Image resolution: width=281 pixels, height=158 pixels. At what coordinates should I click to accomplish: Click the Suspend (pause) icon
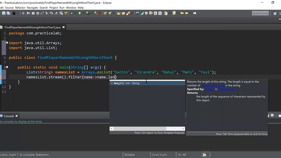[x=33, y=13]
